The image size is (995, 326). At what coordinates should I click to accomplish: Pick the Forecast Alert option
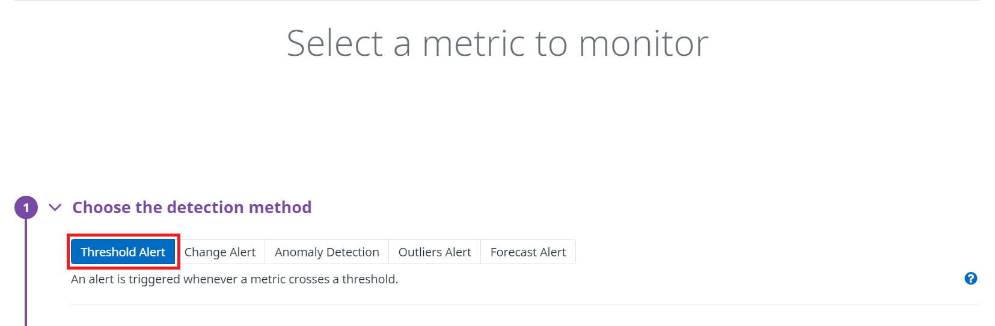(528, 252)
